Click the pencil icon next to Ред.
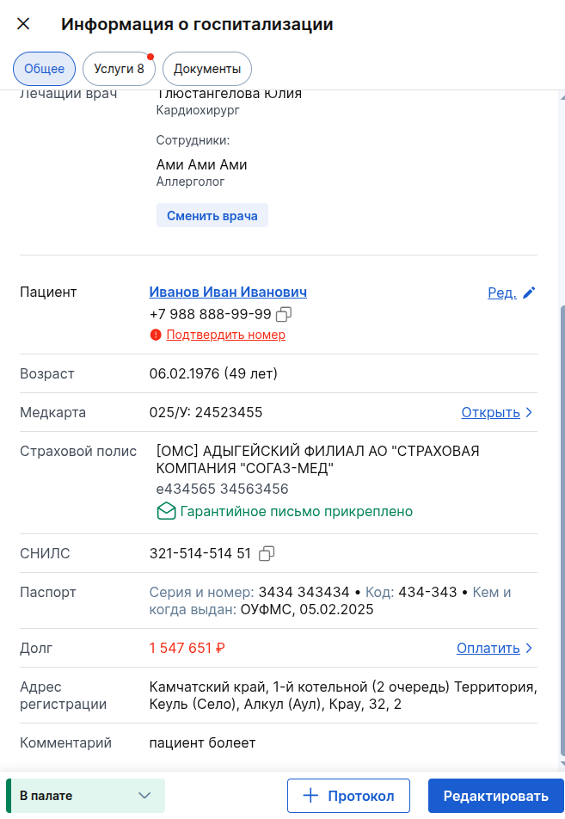Image resolution: width=565 pixels, height=819 pixels. [x=527, y=292]
